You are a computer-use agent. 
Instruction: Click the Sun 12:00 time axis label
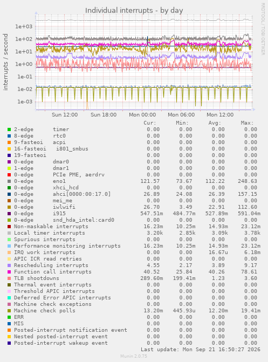pyautogui.click(x=65, y=115)
